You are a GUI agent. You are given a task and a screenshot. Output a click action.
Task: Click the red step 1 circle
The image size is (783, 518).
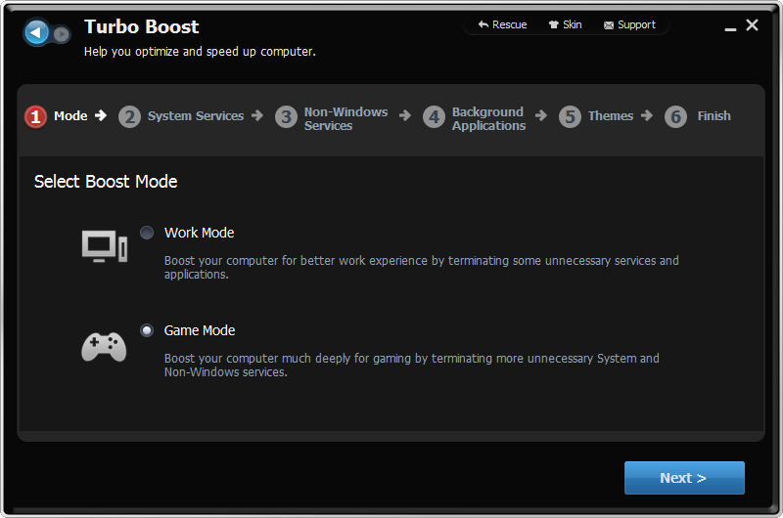coord(35,116)
